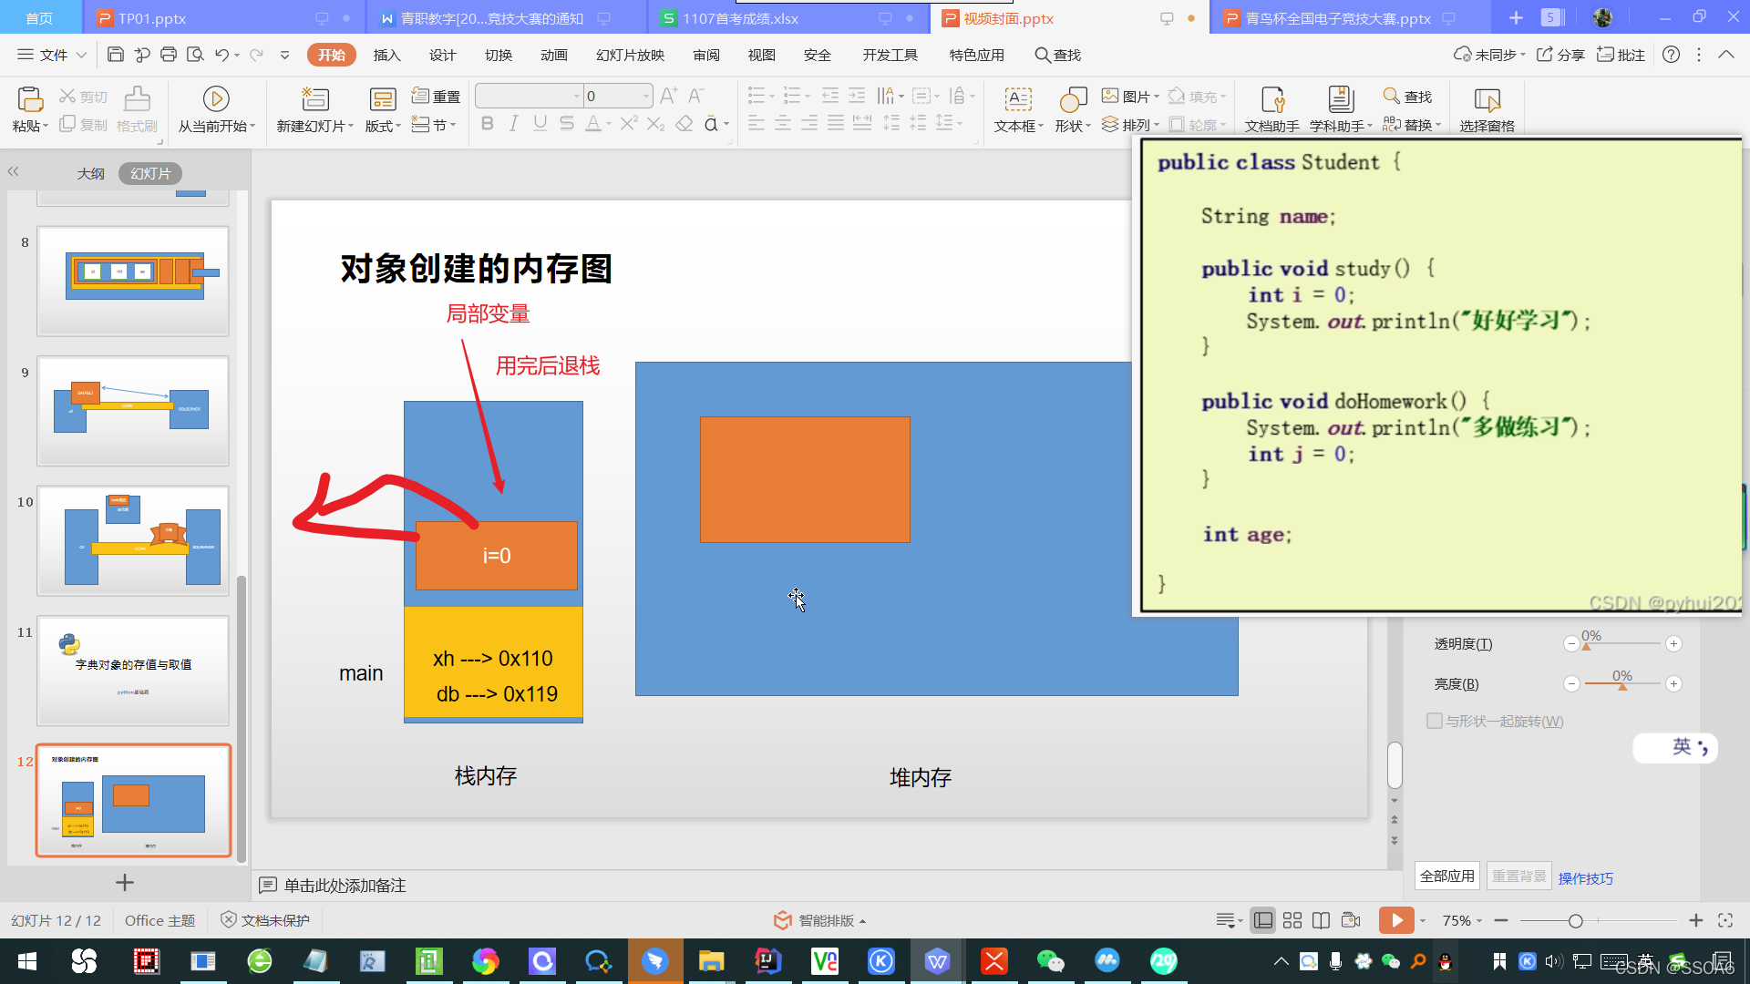Switch to 1107 exam scores xlsx tab
The height and width of the screenshot is (984, 1750).
(788, 17)
